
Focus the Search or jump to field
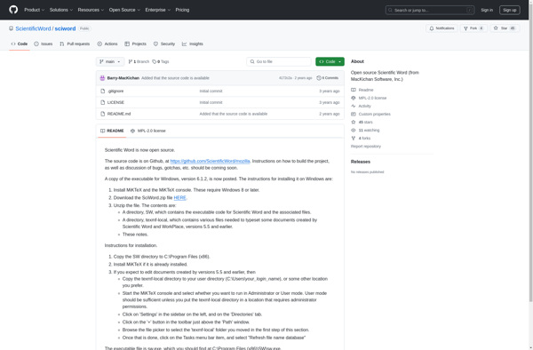tap(430, 10)
